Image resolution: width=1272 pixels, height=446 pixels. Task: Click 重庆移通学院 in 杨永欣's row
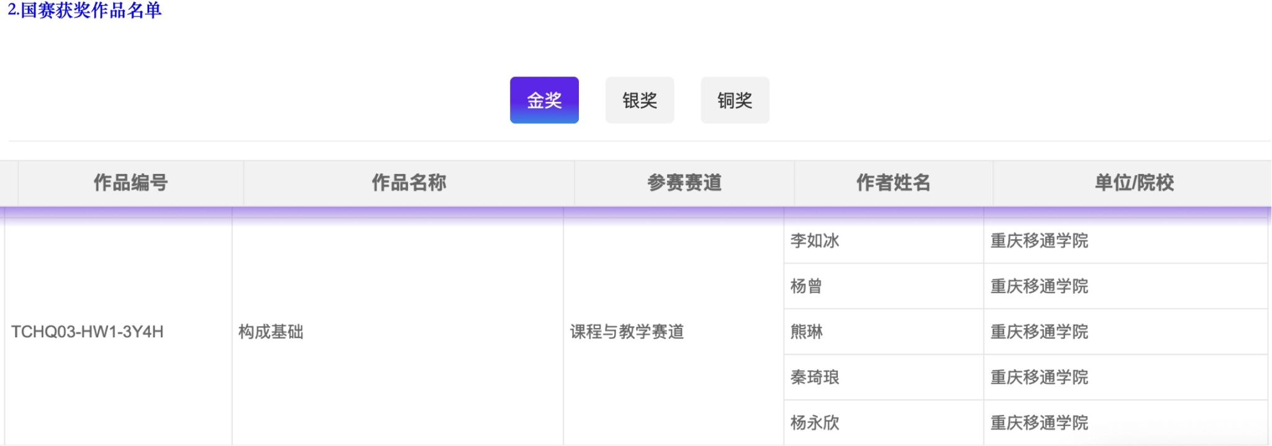tap(1039, 423)
